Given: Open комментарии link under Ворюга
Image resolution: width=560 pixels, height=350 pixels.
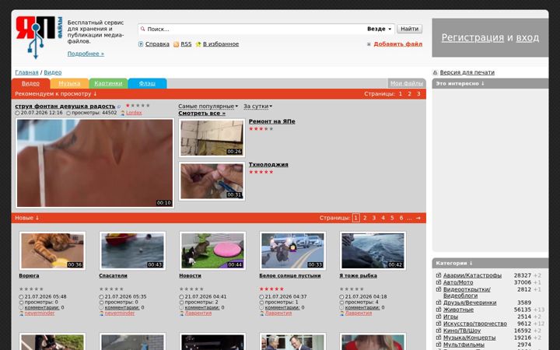Looking at the screenshot, I should click(x=42, y=307).
